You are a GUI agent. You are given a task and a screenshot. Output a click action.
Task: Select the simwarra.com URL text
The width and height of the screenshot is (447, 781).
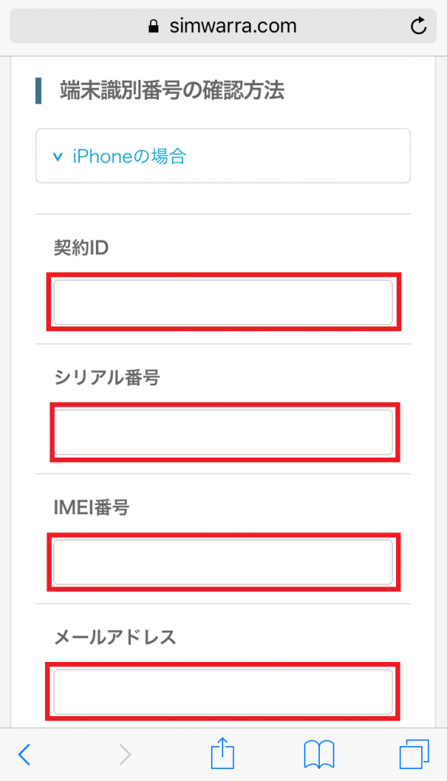[233, 26]
